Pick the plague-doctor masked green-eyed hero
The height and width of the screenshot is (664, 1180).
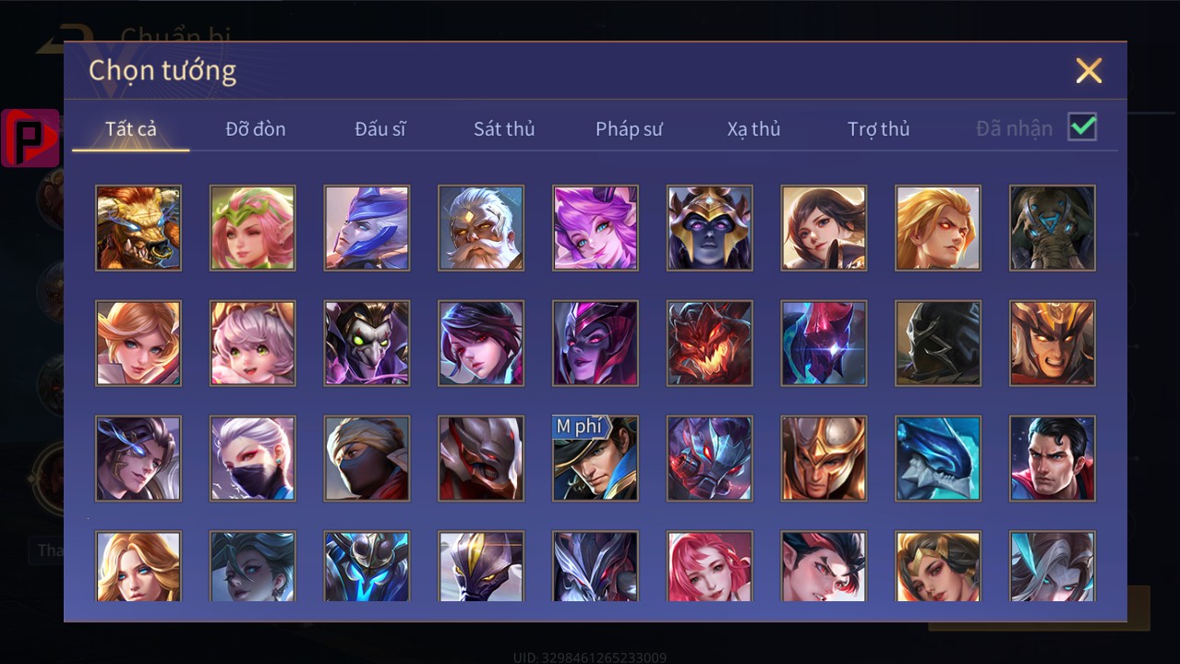pyautogui.click(x=367, y=343)
